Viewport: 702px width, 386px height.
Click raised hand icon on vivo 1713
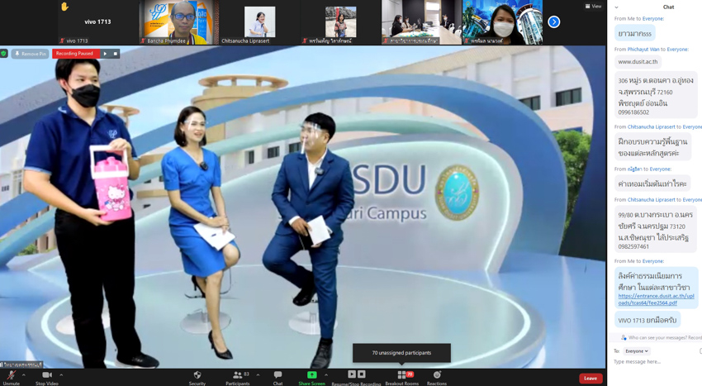point(65,7)
